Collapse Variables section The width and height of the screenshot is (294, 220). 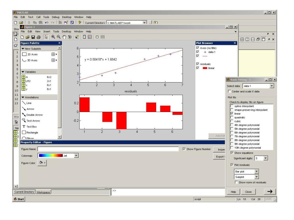23,72
